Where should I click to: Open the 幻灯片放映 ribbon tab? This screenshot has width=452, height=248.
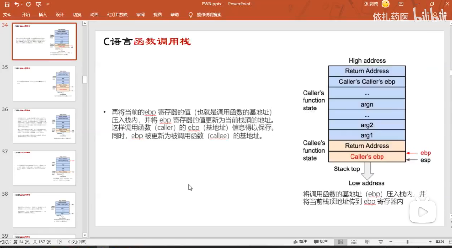(117, 15)
